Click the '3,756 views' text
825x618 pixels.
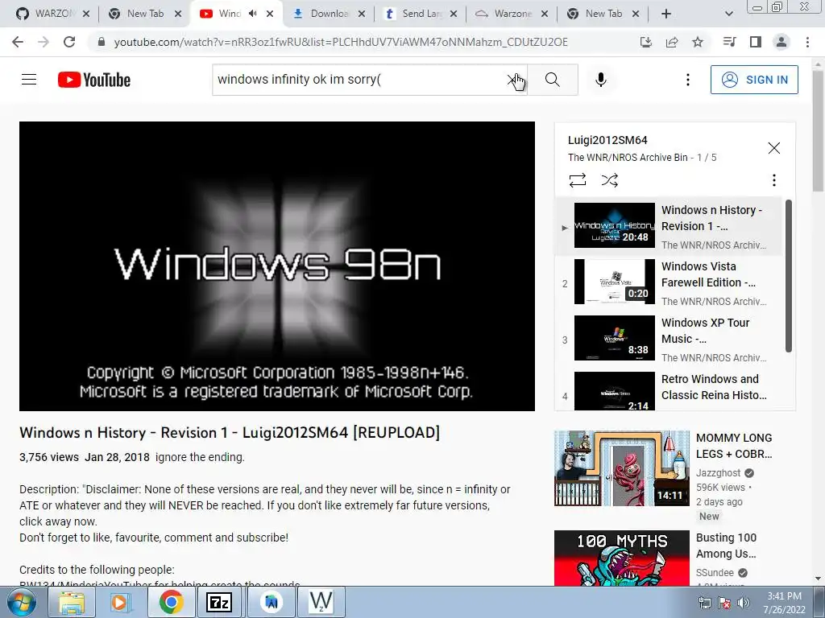(49, 457)
